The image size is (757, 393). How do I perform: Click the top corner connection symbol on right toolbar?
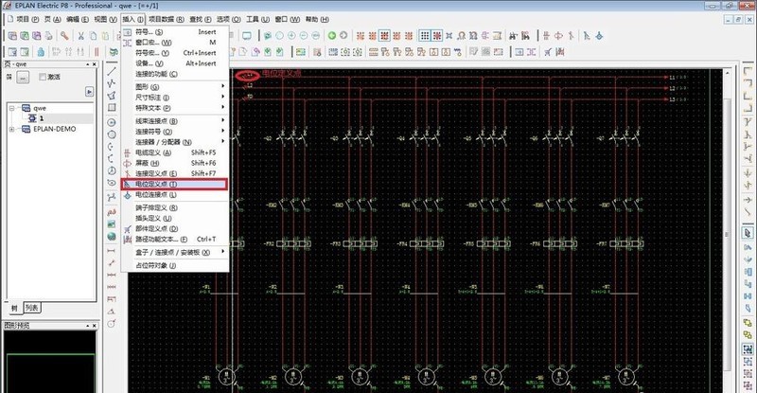pos(748,71)
